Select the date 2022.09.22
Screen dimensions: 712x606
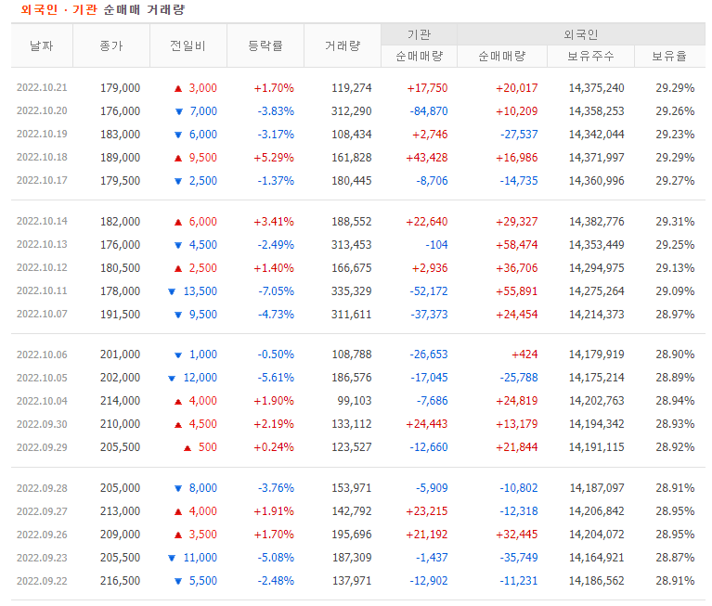point(42,581)
